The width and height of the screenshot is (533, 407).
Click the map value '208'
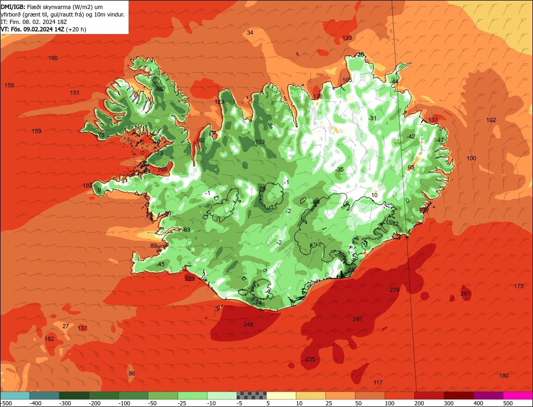(163, 169)
